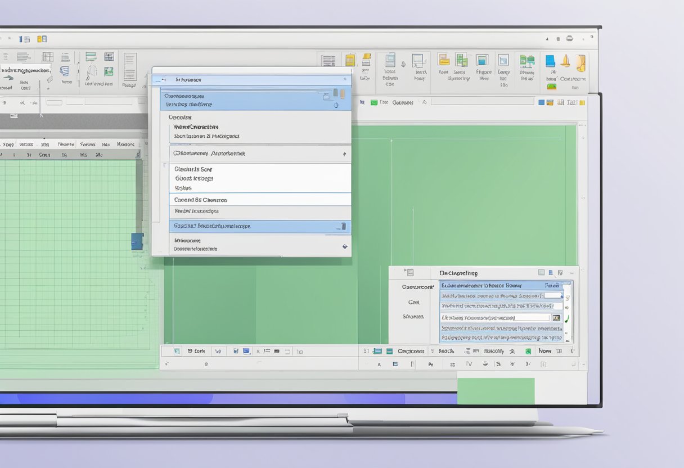
Task: Click the green network icon in the ribbon
Action: point(526,61)
